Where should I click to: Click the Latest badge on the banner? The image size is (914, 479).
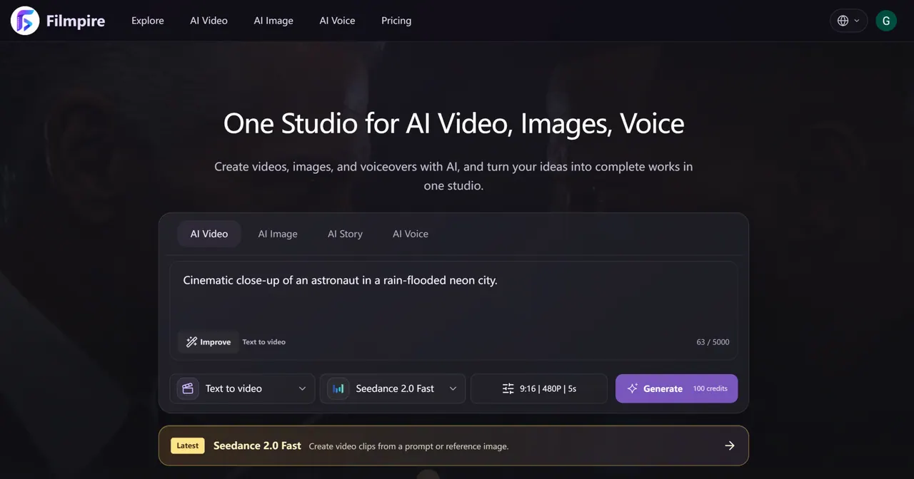pos(188,445)
